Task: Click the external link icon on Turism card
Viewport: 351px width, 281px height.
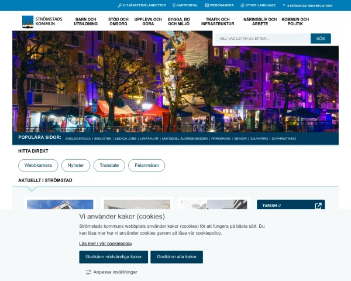Action: point(318,205)
